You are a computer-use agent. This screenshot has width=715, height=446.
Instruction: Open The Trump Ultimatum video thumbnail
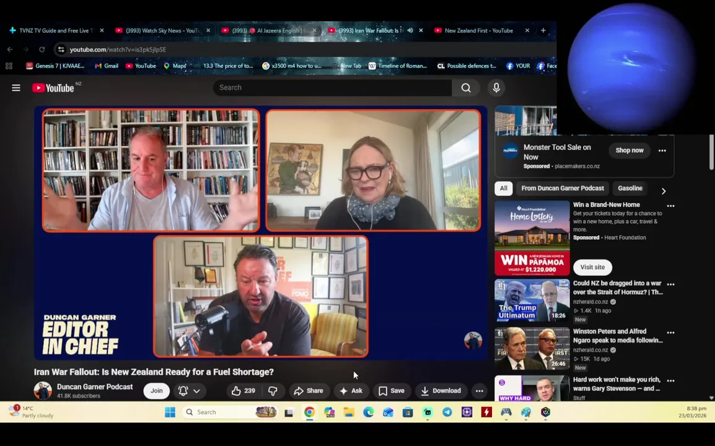pos(532,300)
